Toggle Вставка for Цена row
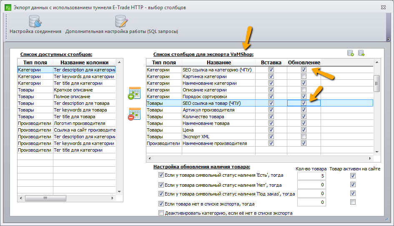This screenshot has width=394, height=226. click(x=271, y=130)
